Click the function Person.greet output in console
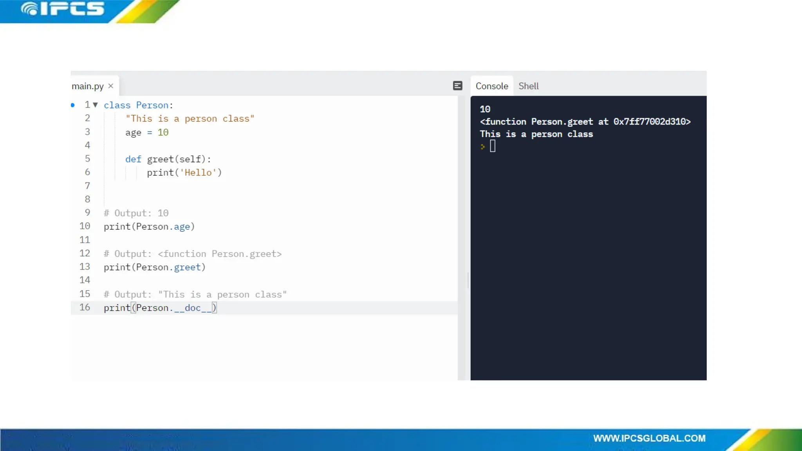Screen dimensions: 802x451 click(x=585, y=122)
